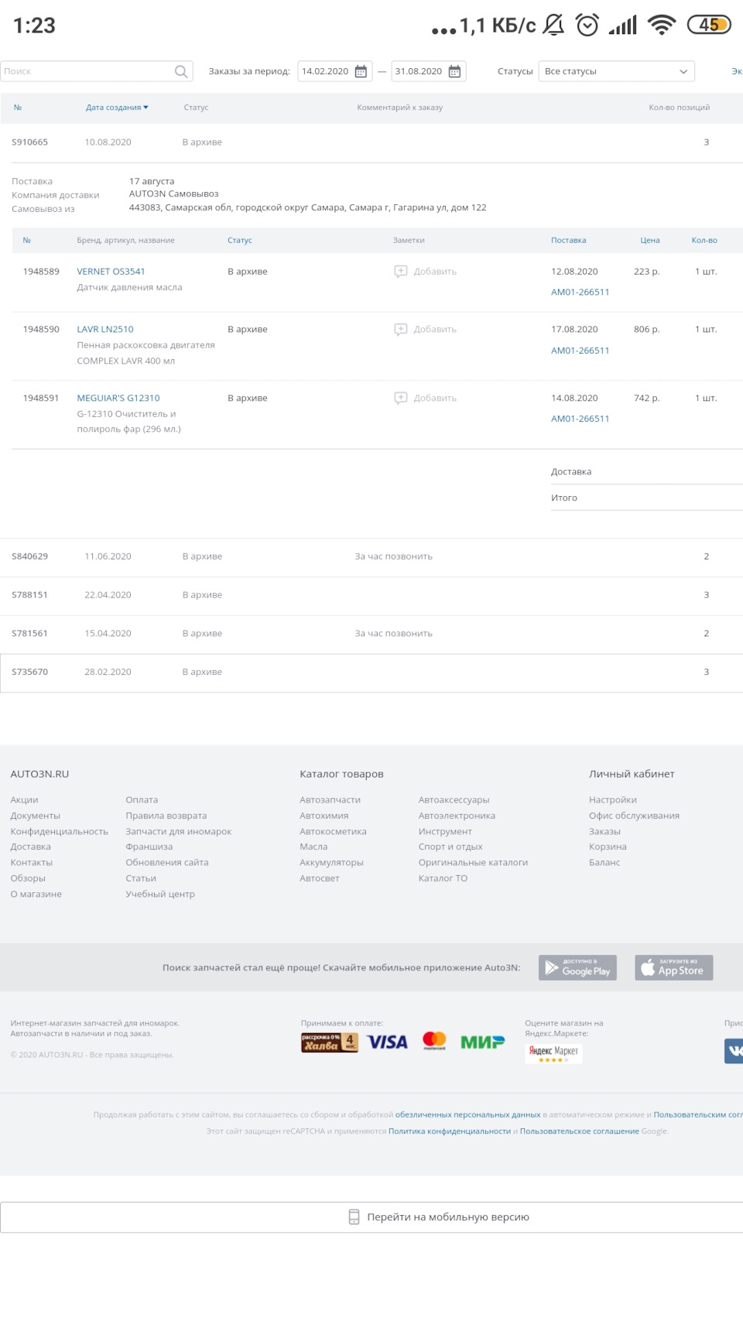Screen dimensions: 743x1321
Task: Open VERNET OS3541 product link
Action: pyautogui.click(x=111, y=272)
